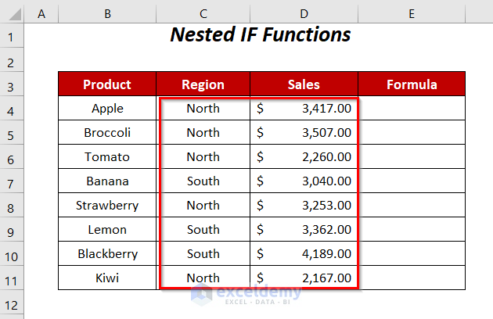Click the select-all corner triangle
This screenshot has width=493, height=319.
coord(13,13)
